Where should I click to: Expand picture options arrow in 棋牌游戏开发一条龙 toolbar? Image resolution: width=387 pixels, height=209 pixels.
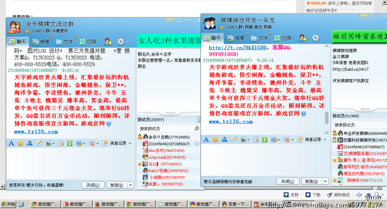(x=248, y=140)
